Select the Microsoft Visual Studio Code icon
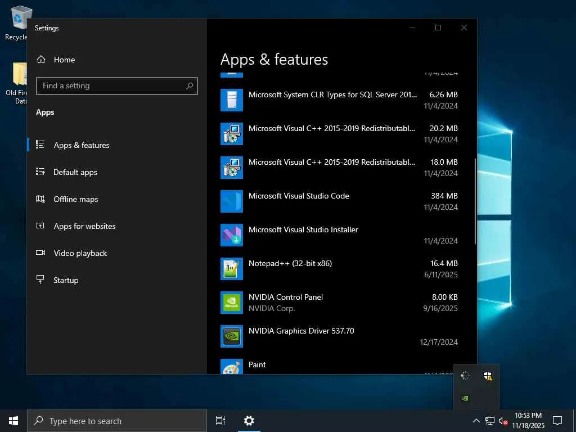The width and height of the screenshot is (576, 432). 231,201
